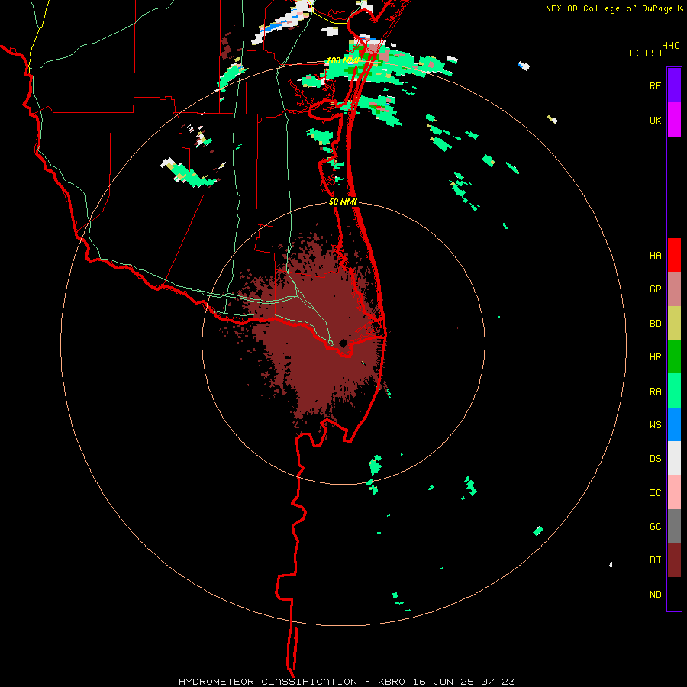687x687 pixels.
Task: Click the KBRO radar station identifier
Action: pos(392,682)
